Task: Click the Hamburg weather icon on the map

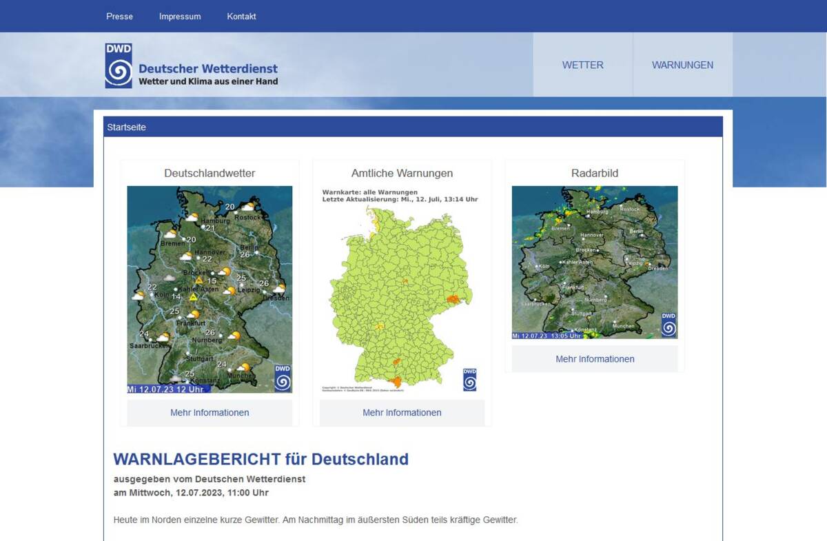Action: [192, 217]
